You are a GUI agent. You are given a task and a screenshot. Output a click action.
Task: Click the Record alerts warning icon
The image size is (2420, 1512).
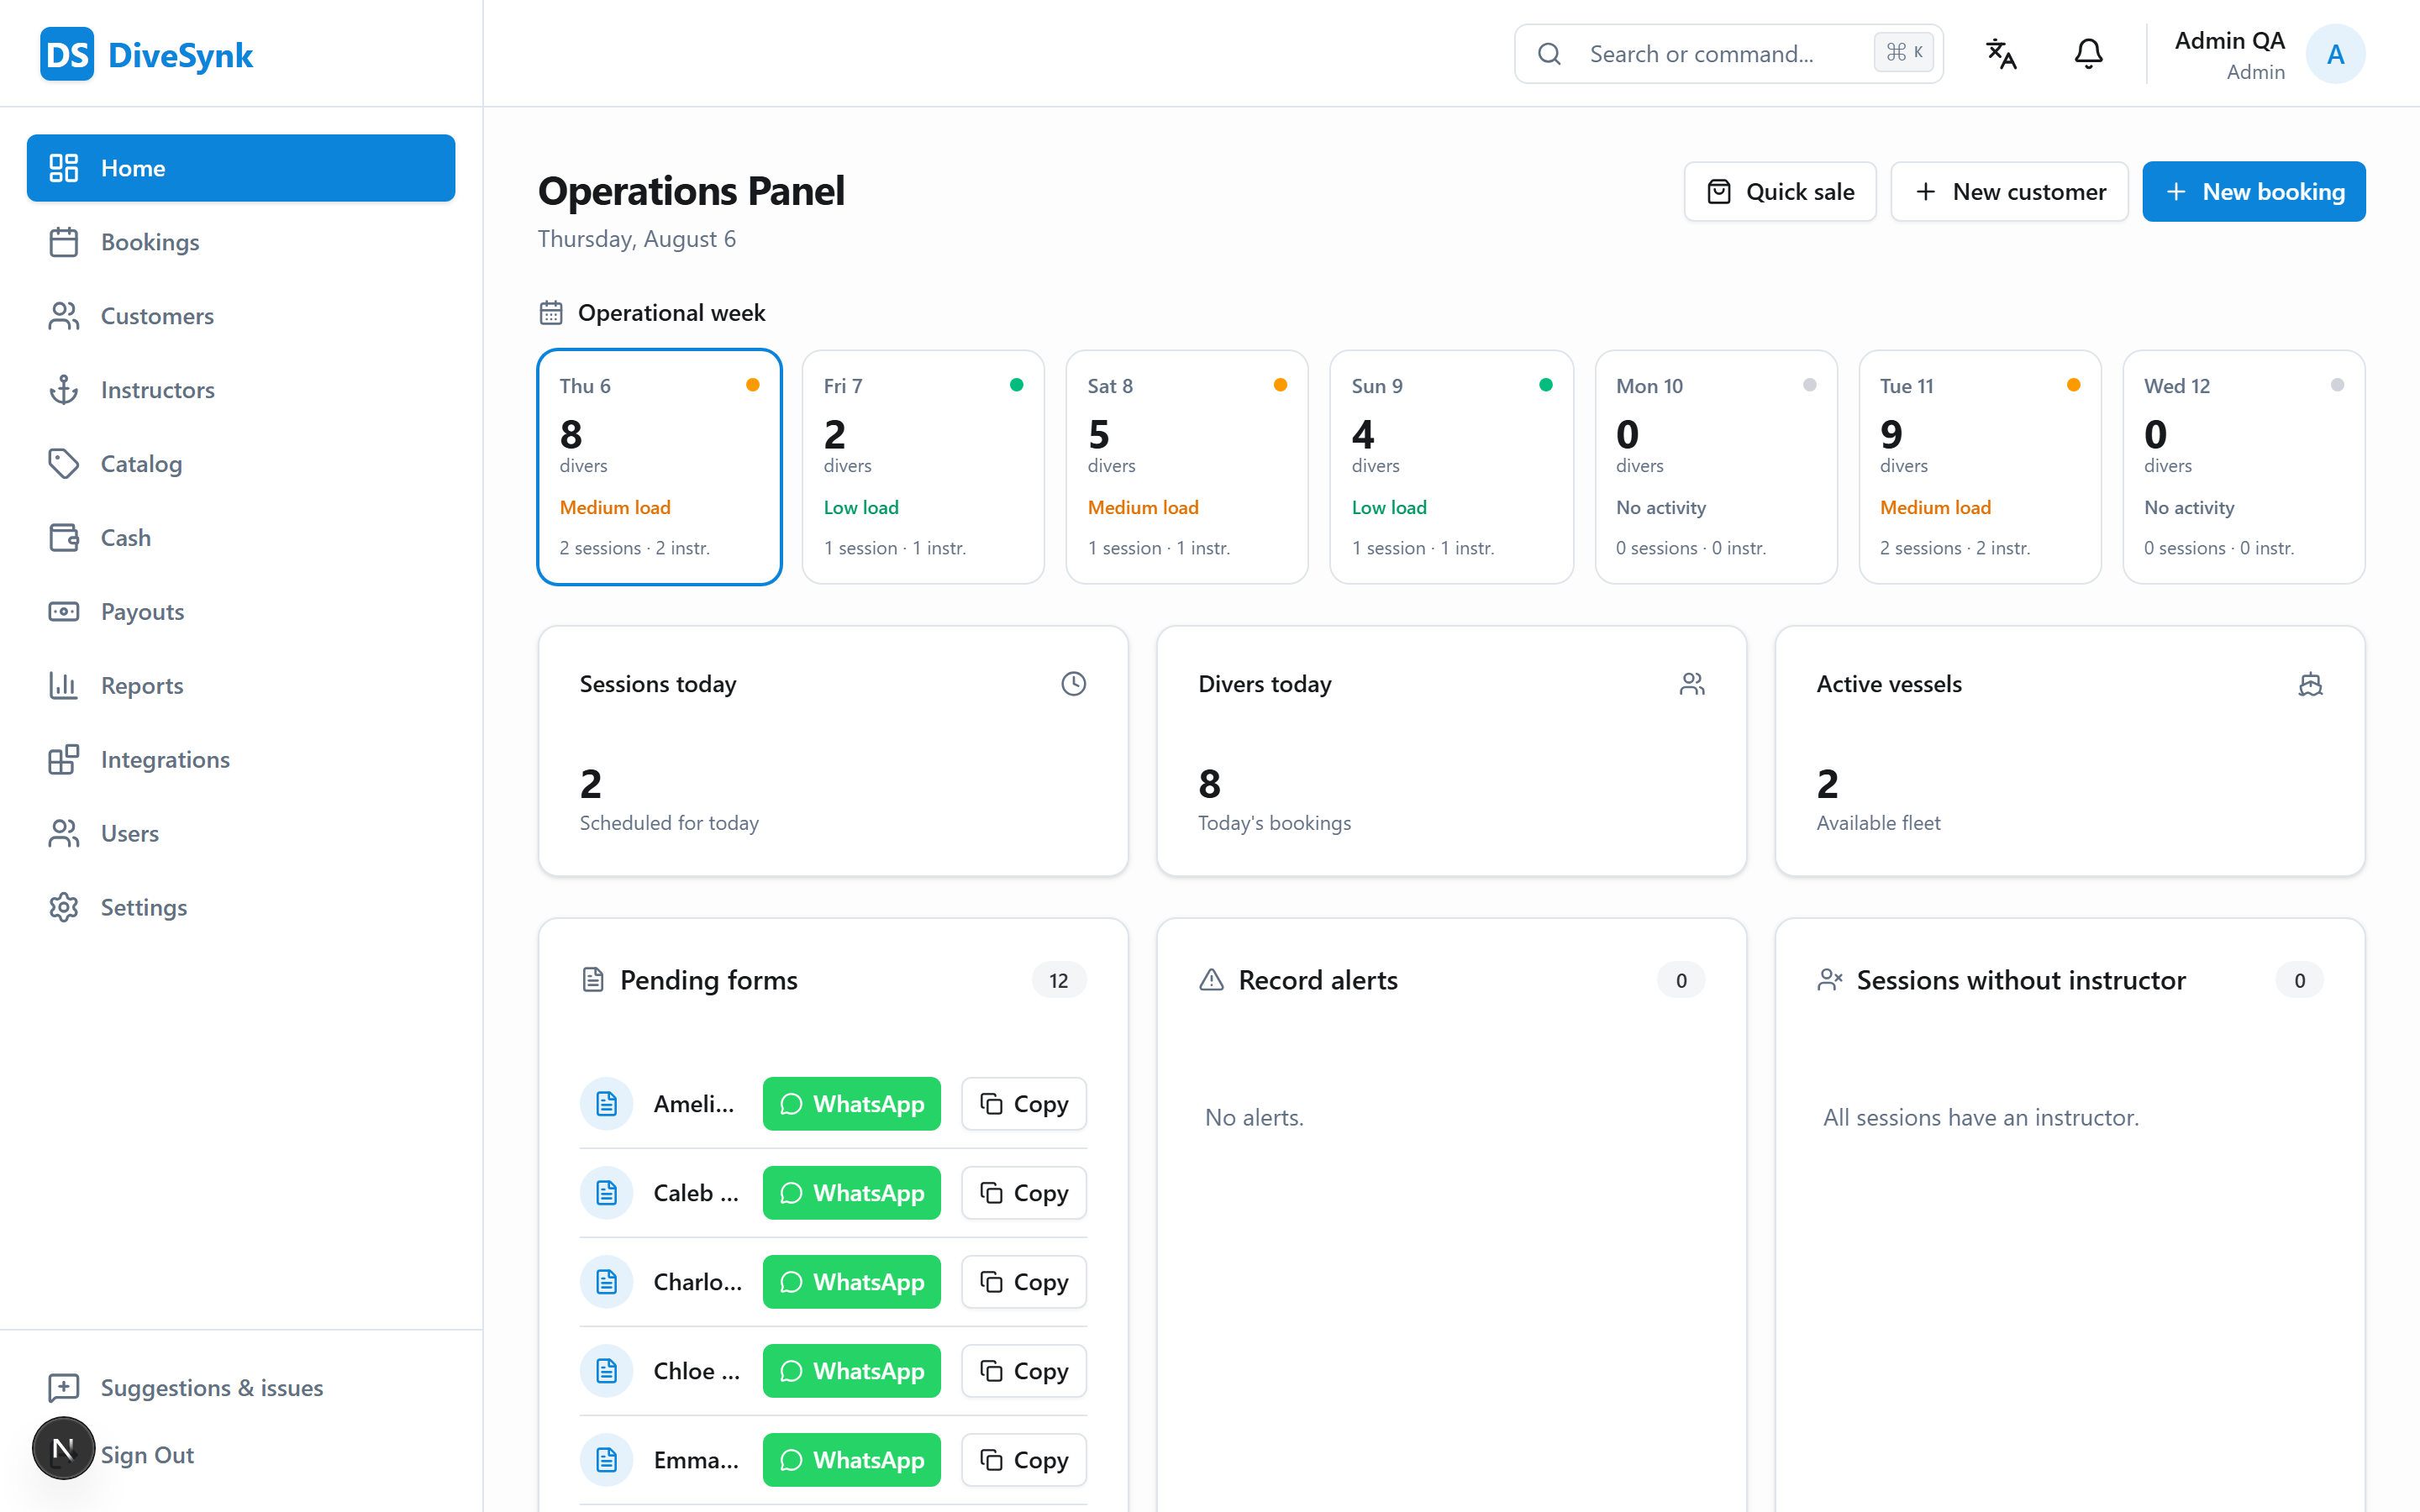(x=1211, y=980)
